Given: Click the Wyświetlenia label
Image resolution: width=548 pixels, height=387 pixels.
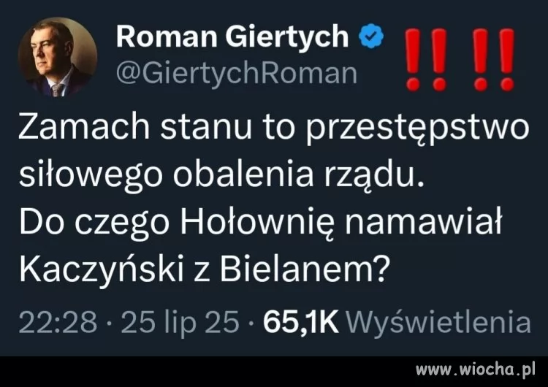Looking at the screenshot, I should pyautogui.click(x=438, y=322).
